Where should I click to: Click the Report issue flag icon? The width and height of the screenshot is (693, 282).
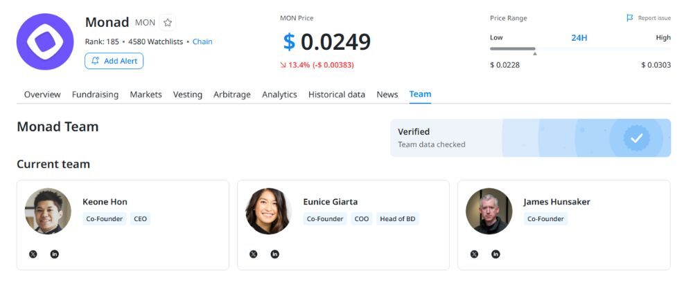coord(629,18)
